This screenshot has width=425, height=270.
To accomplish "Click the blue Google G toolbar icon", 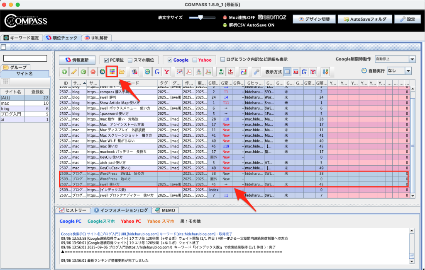I will (x=157, y=72).
